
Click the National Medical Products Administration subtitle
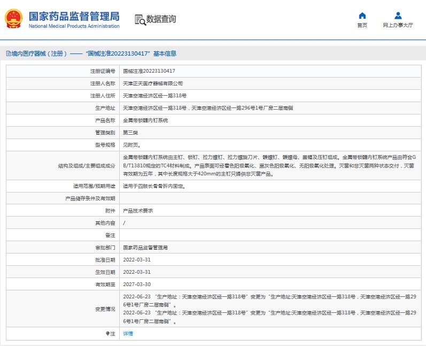(x=74, y=26)
